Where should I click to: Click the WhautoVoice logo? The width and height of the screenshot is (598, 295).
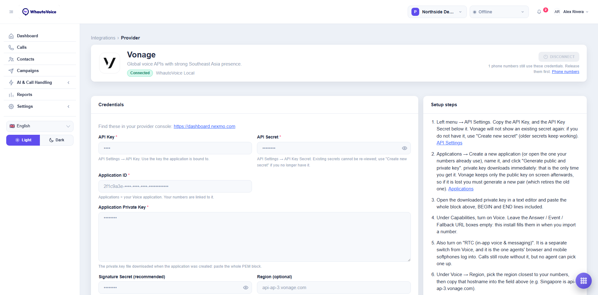tap(39, 12)
